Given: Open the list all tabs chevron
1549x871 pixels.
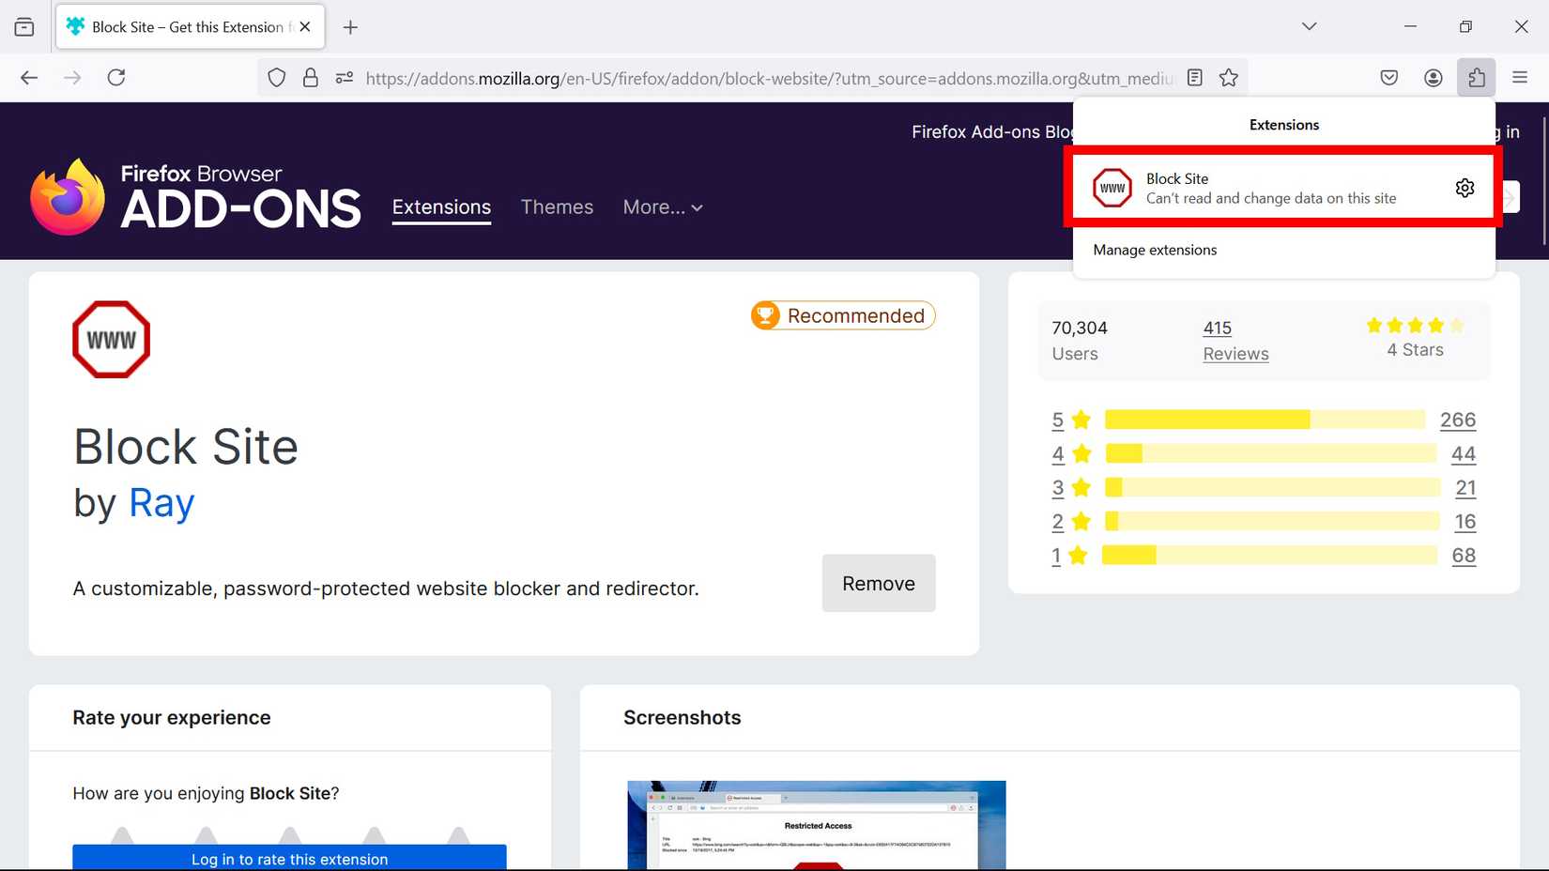Looking at the screenshot, I should (1309, 26).
